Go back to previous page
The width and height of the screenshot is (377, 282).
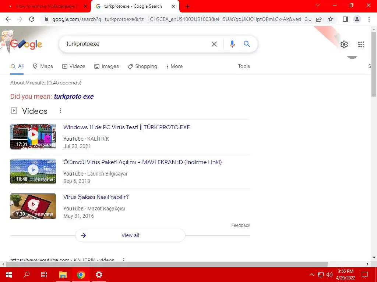[x=8, y=19]
